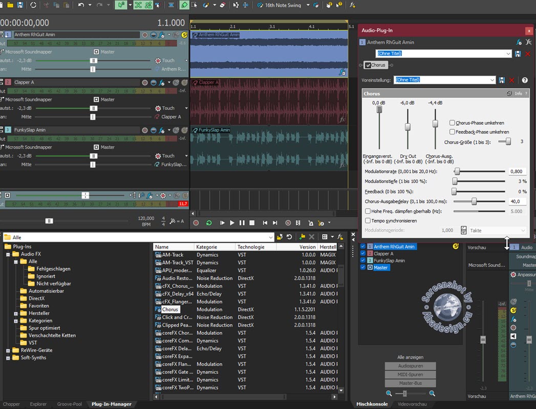The width and height of the screenshot is (536, 409).
Task: Click the views icon in Plug-In-Manager
Action: [x=325, y=237]
